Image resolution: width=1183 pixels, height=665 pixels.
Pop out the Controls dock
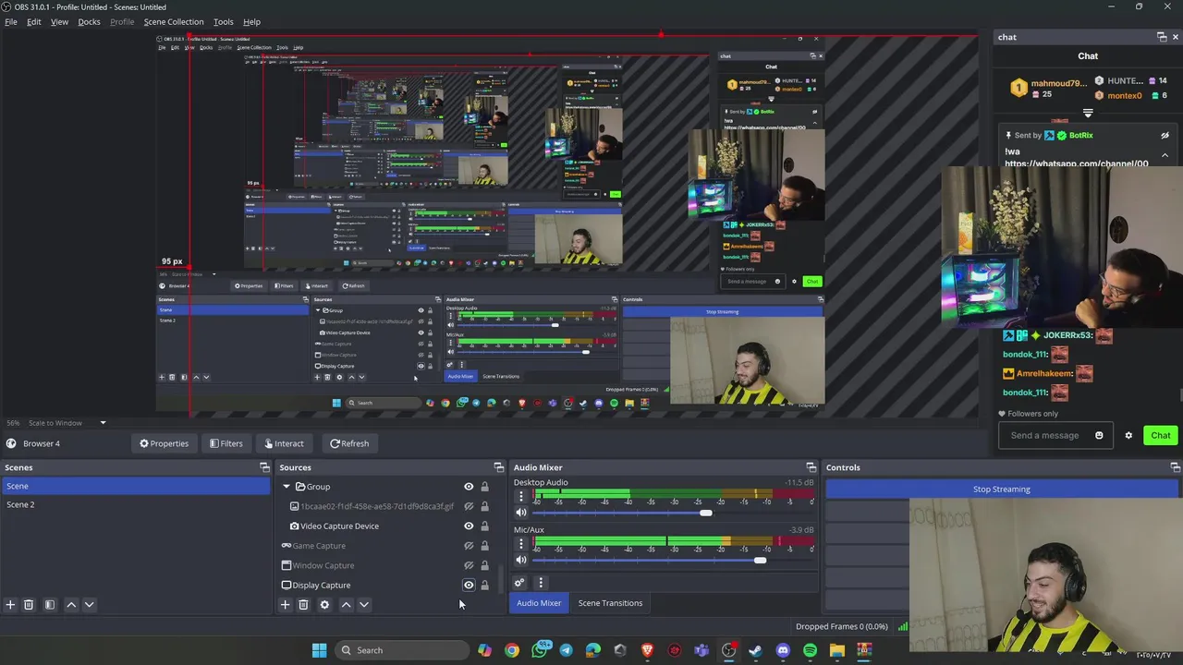(1176, 467)
